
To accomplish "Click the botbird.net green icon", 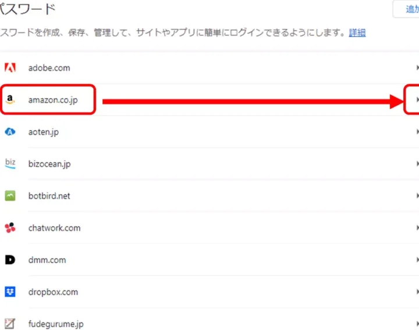I will pos(10,196).
